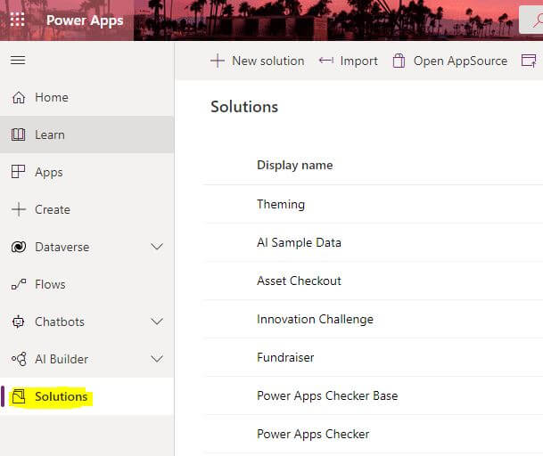543x456 pixels.
Task: Open Apps in the sidebar
Action: pos(86,172)
